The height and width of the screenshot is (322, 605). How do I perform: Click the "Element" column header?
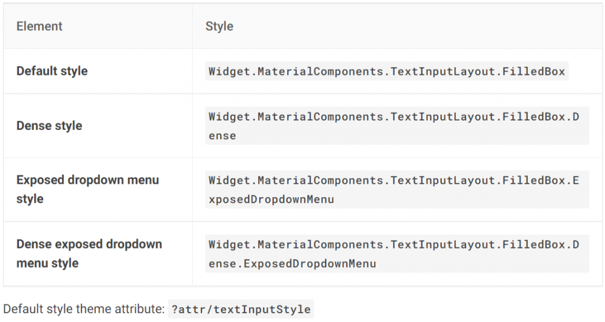pos(39,27)
